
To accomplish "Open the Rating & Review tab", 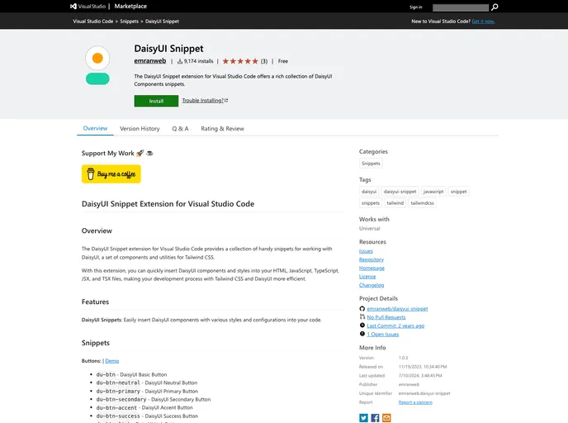I will [222, 129].
